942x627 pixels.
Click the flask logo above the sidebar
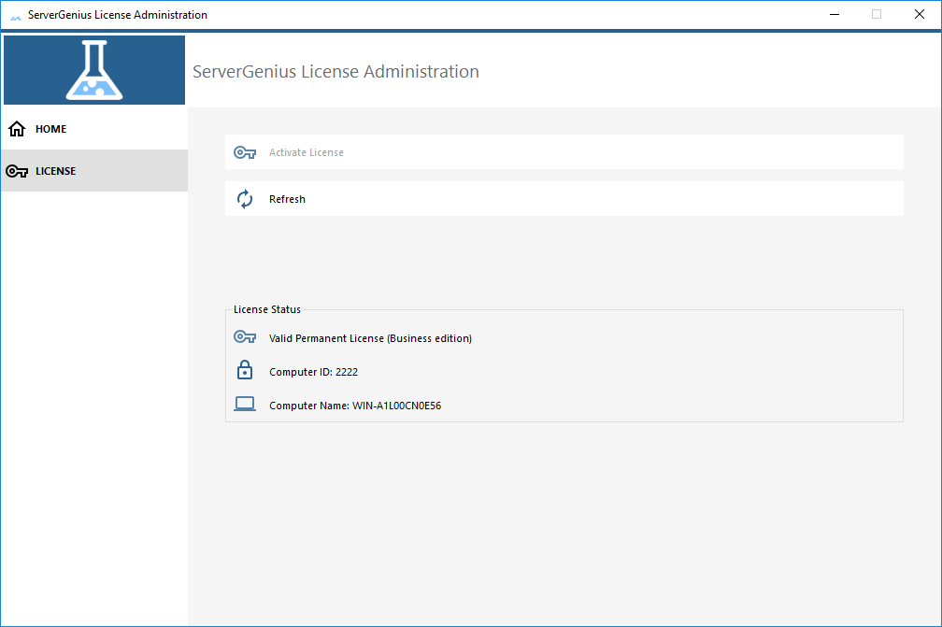coord(93,69)
